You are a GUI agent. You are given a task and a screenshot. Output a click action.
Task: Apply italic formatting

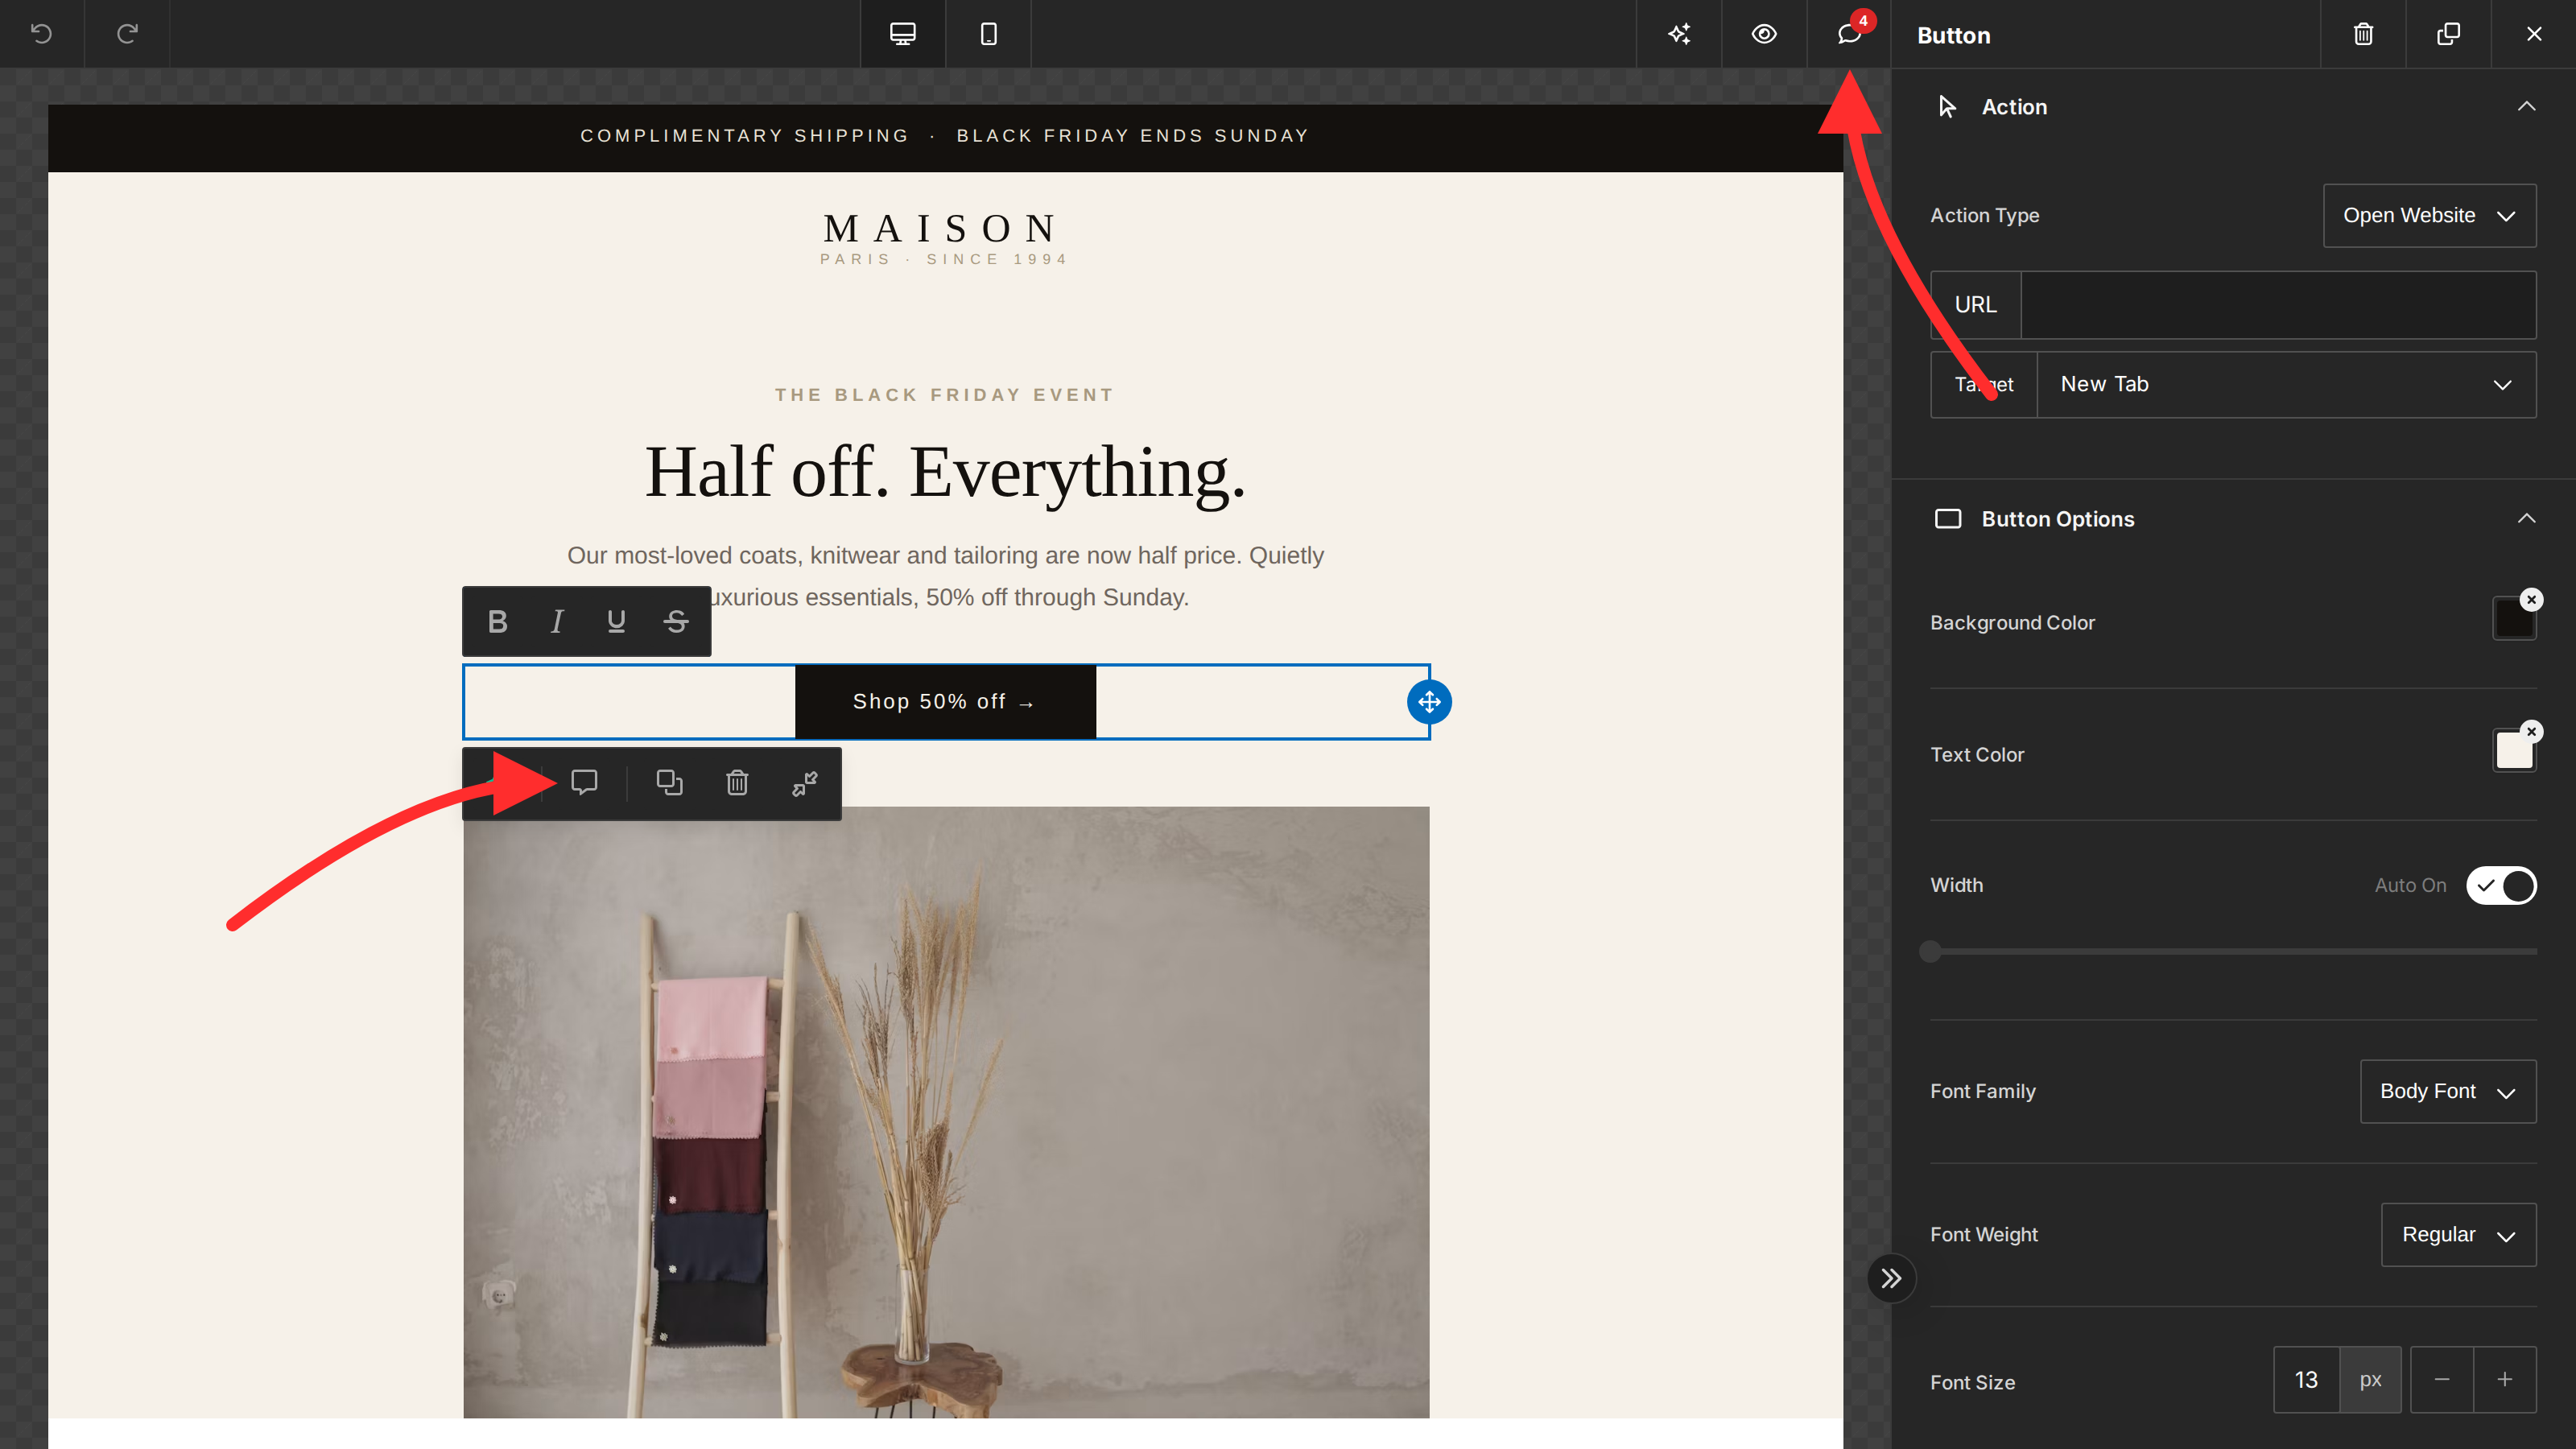coord(557,621)
